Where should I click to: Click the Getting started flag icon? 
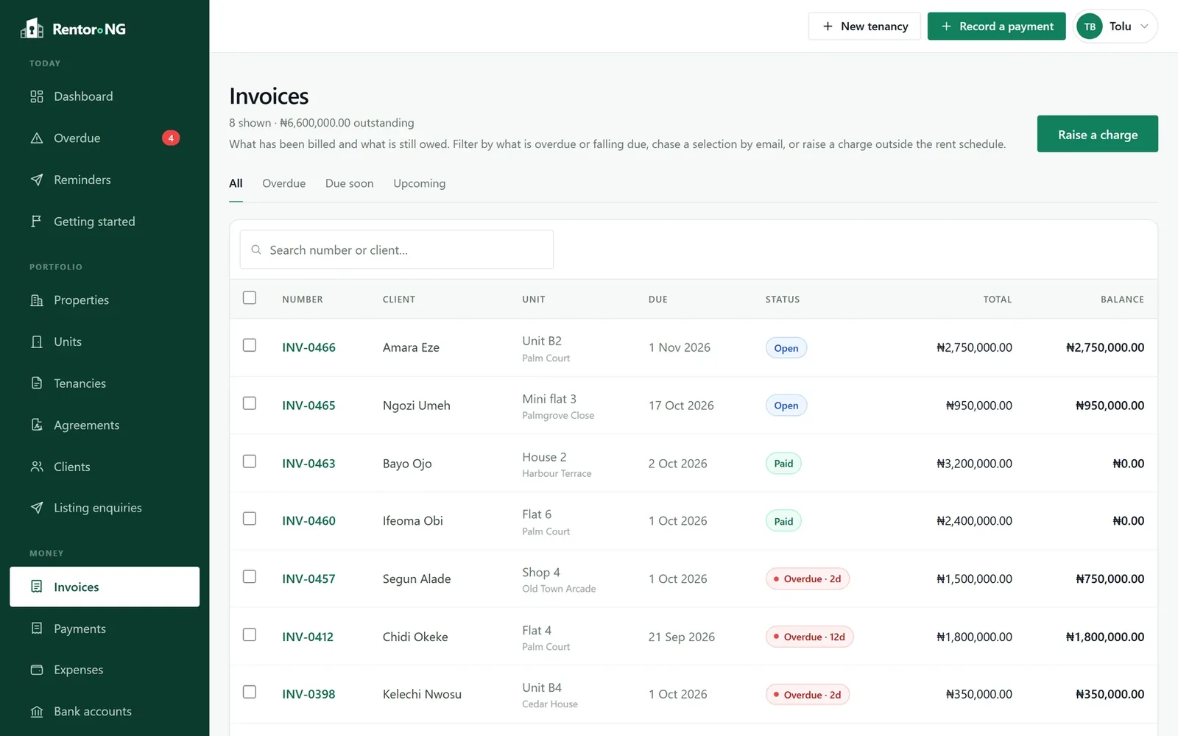[x=37, y=222]
